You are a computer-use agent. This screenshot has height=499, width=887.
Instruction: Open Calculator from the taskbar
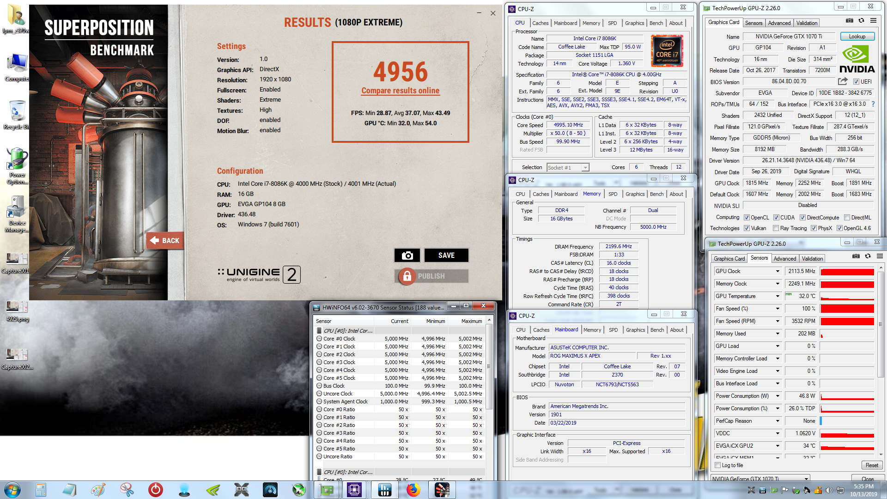pyautogui.click(x=41, y=490)
